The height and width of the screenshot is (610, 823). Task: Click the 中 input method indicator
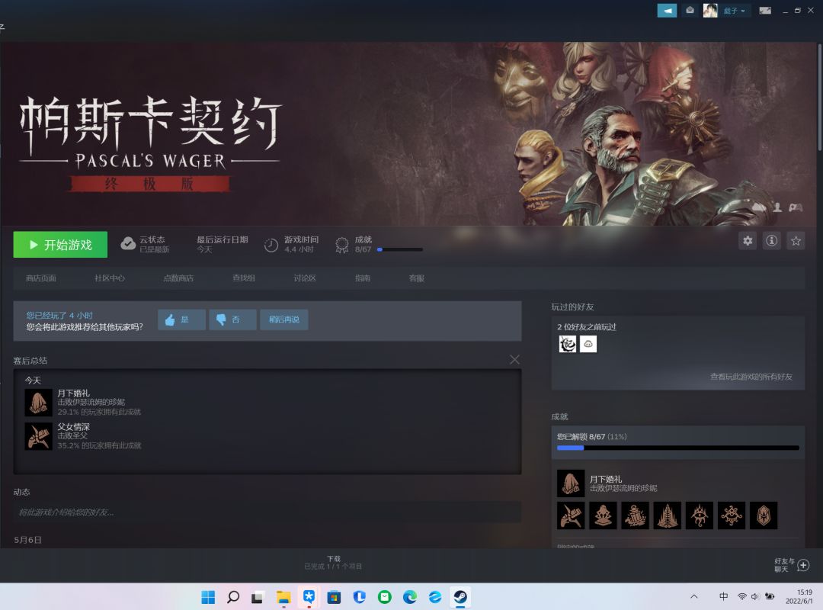723,596
